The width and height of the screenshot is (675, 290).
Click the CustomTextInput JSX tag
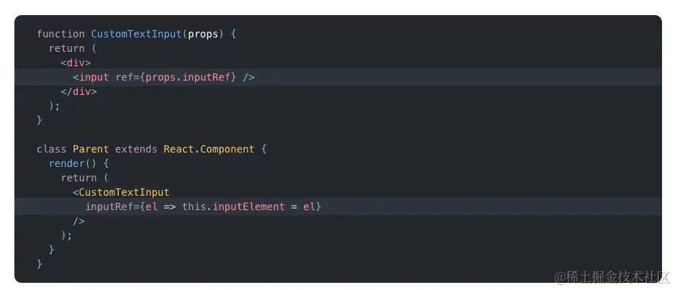point(124,192)
